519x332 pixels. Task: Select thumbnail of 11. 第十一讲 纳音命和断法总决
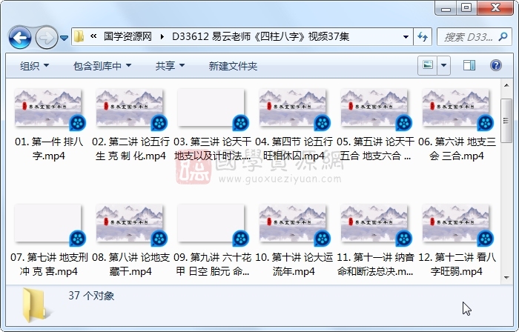point(374,223)
